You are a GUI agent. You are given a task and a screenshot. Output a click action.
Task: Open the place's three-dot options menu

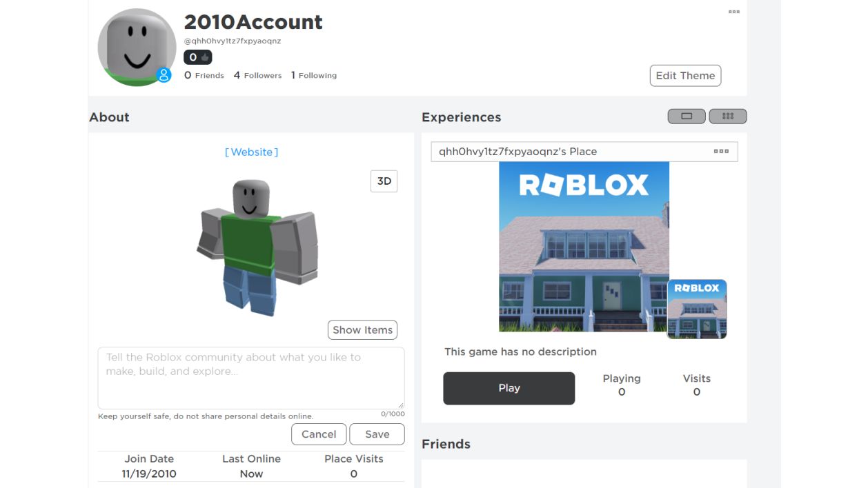pos(721,152)
